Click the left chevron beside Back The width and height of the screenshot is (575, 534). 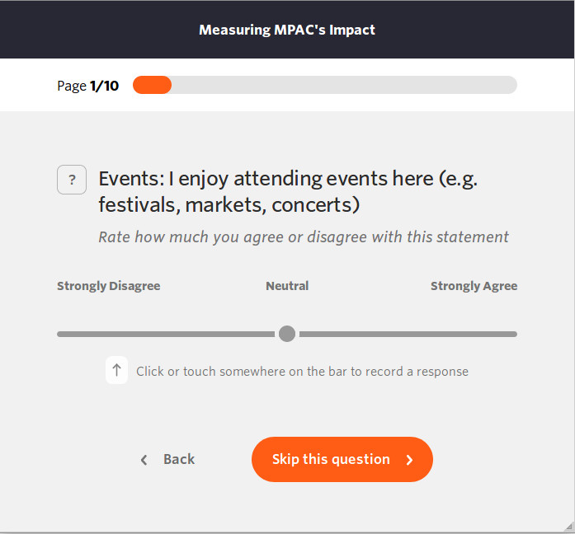click(144, 460)
